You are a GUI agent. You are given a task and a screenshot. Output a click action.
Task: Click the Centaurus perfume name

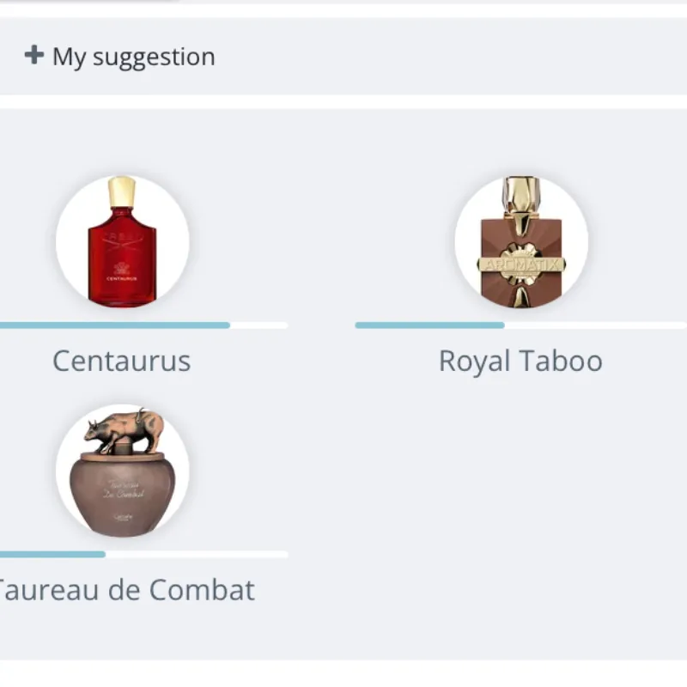(122, 361)
